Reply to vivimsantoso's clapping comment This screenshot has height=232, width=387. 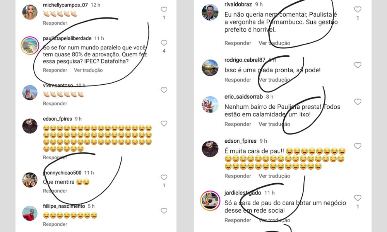click(x=55, y=104)
